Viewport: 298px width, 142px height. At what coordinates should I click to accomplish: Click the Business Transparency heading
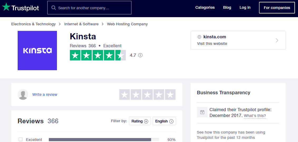click(x=224, y=93)
